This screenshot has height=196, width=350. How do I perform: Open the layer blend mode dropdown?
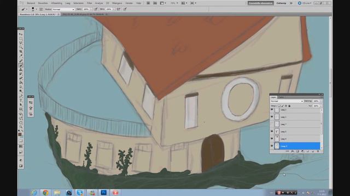(x=287, y=101)
